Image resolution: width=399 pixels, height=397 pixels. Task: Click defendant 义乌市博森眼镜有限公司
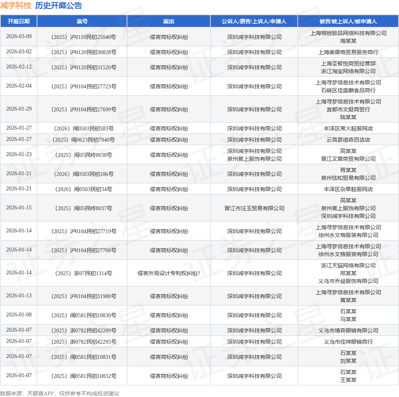point(348,331)
